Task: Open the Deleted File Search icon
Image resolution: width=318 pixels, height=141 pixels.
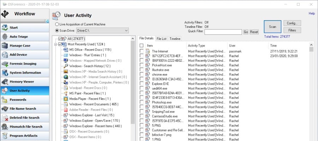Action: (5, 117)
